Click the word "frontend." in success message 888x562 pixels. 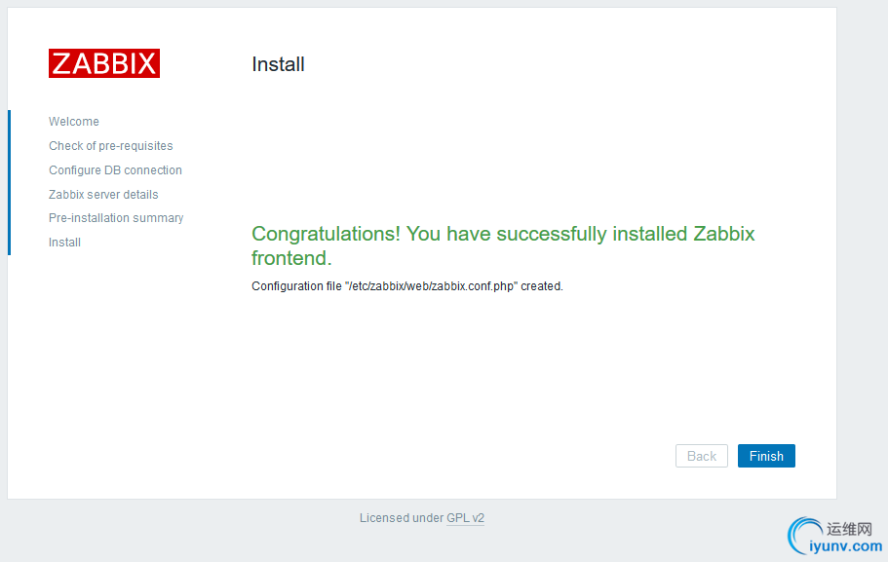tap(291, 258)
